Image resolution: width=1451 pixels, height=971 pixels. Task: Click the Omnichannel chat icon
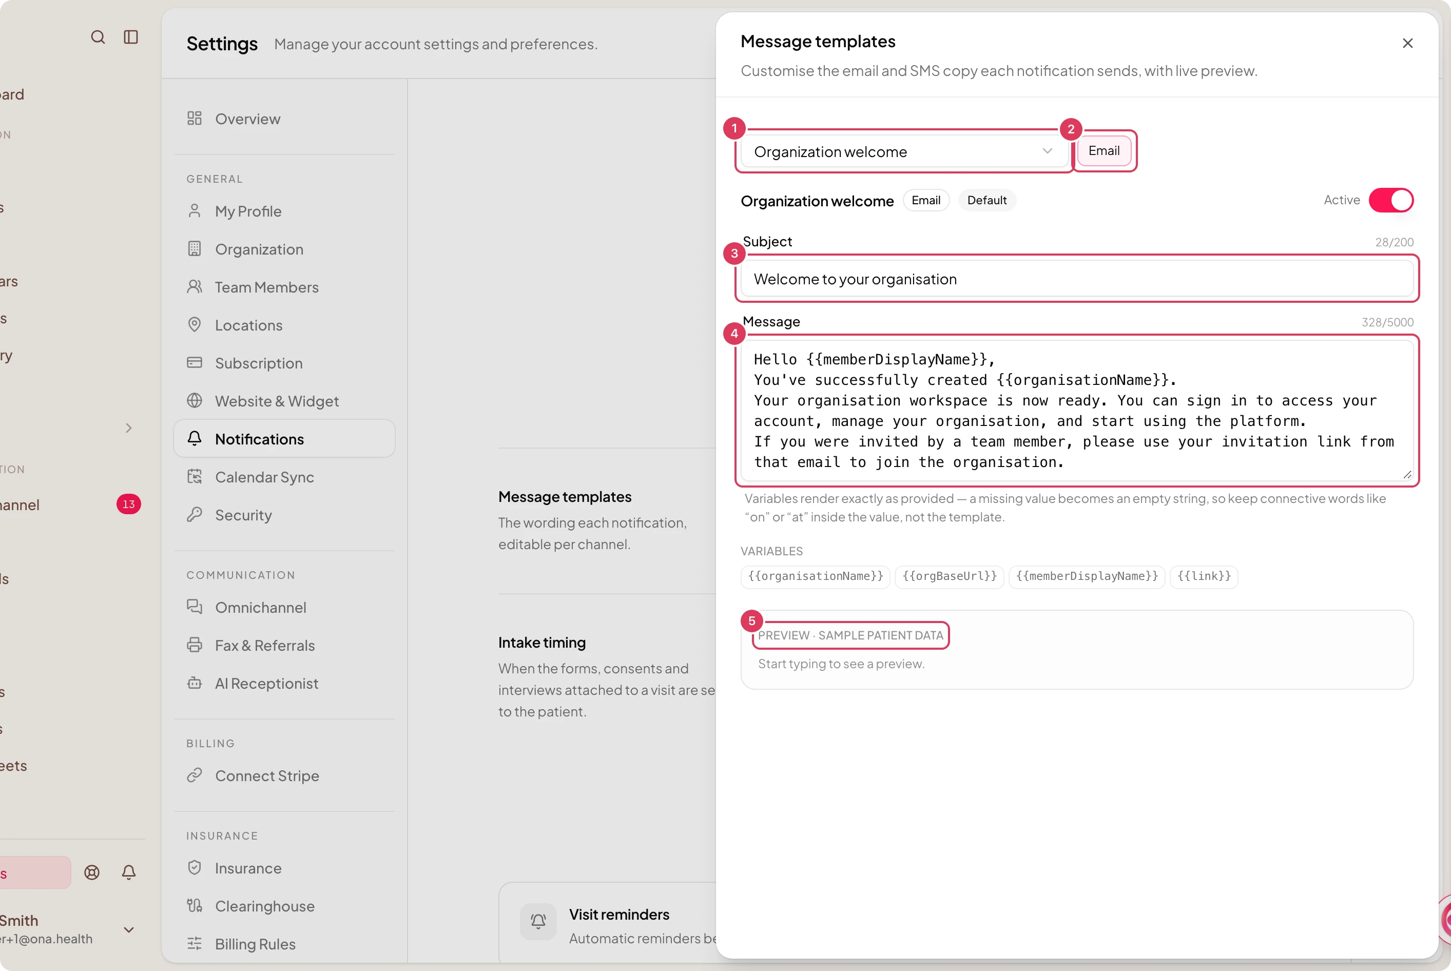click(x=195, y=607)
